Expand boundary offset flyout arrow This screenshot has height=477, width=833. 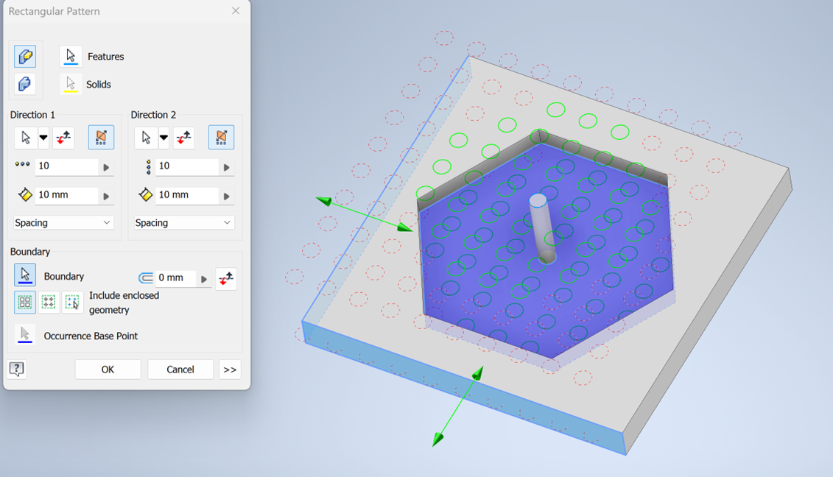point(204,279)
